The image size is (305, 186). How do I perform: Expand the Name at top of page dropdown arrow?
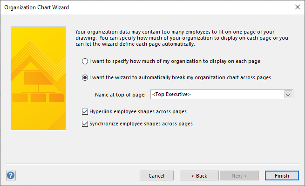click(288, 95)
